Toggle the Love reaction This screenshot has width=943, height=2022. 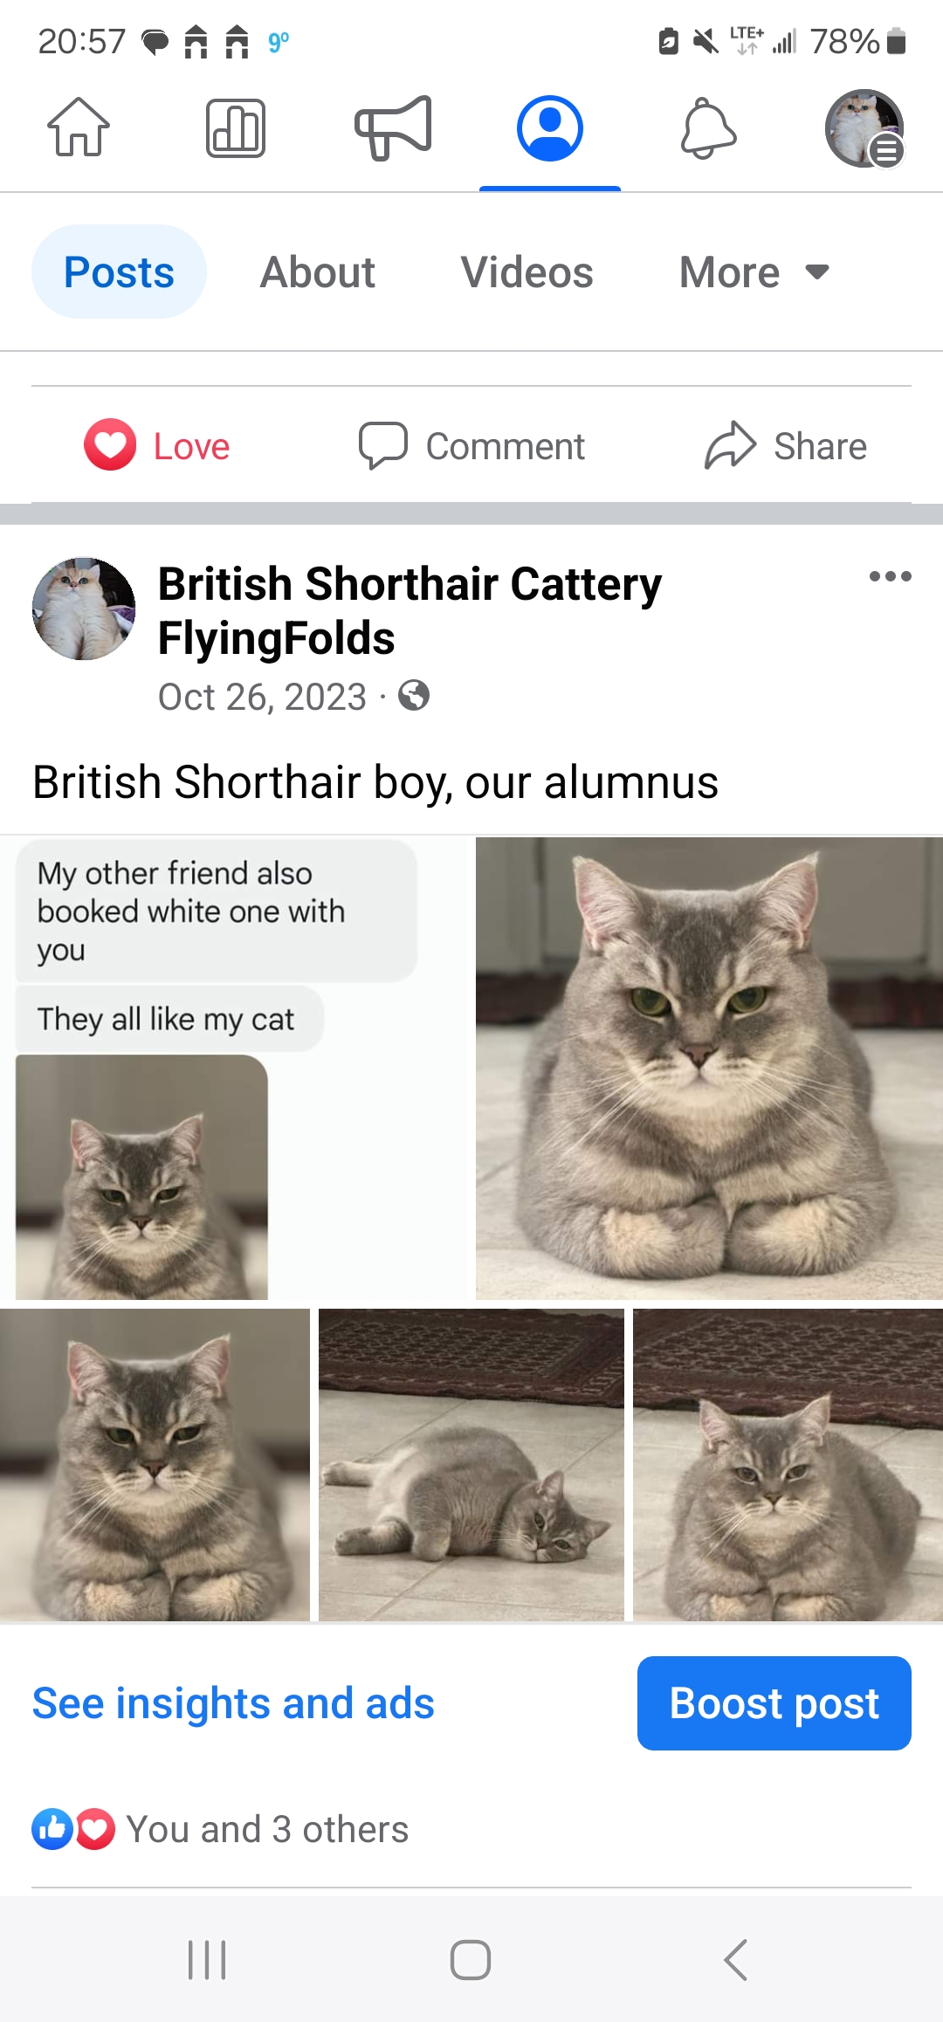click(157, 446)
